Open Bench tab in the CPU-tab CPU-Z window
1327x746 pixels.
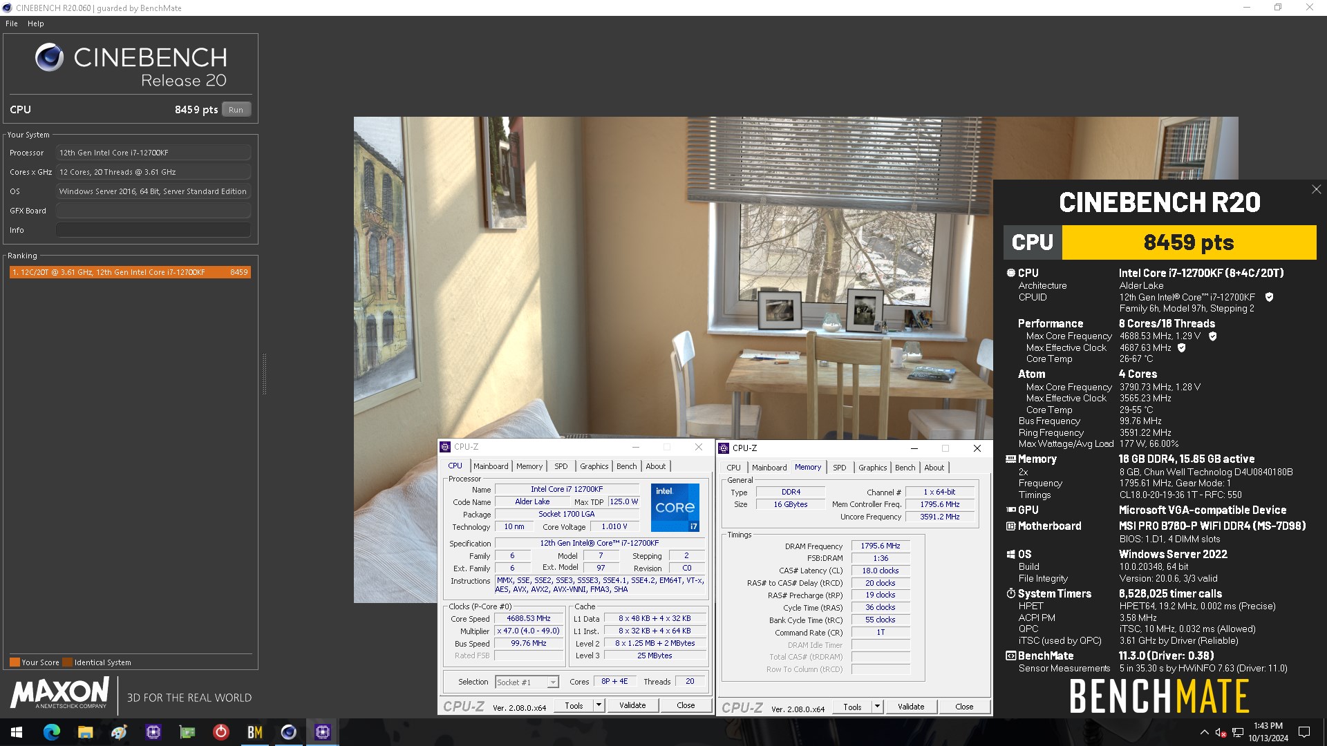click(626, 466)
